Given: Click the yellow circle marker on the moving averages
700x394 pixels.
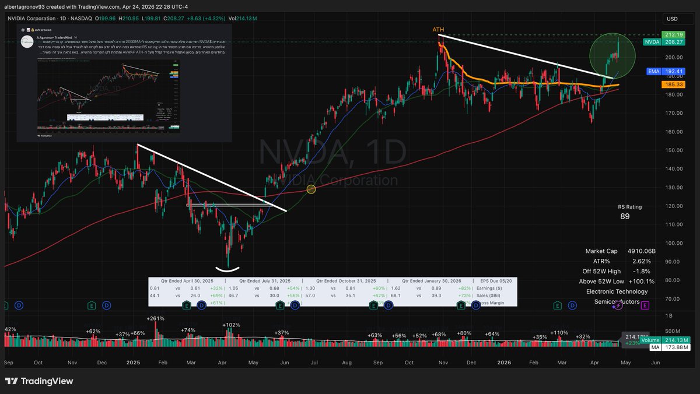Looking at the screenshot, I should click(x=311, y=189).
